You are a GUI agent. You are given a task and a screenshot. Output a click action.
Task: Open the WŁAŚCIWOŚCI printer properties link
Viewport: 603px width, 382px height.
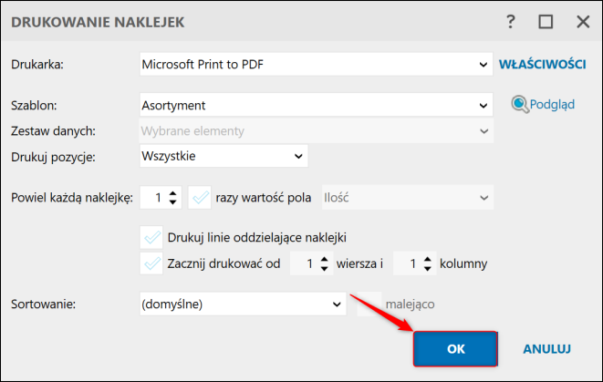coord(542,64)
